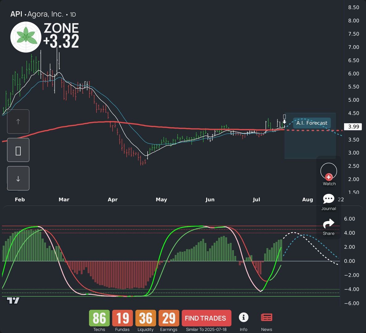Open the Journal speech bubble icon
The image size is (366, 333).
329,199
